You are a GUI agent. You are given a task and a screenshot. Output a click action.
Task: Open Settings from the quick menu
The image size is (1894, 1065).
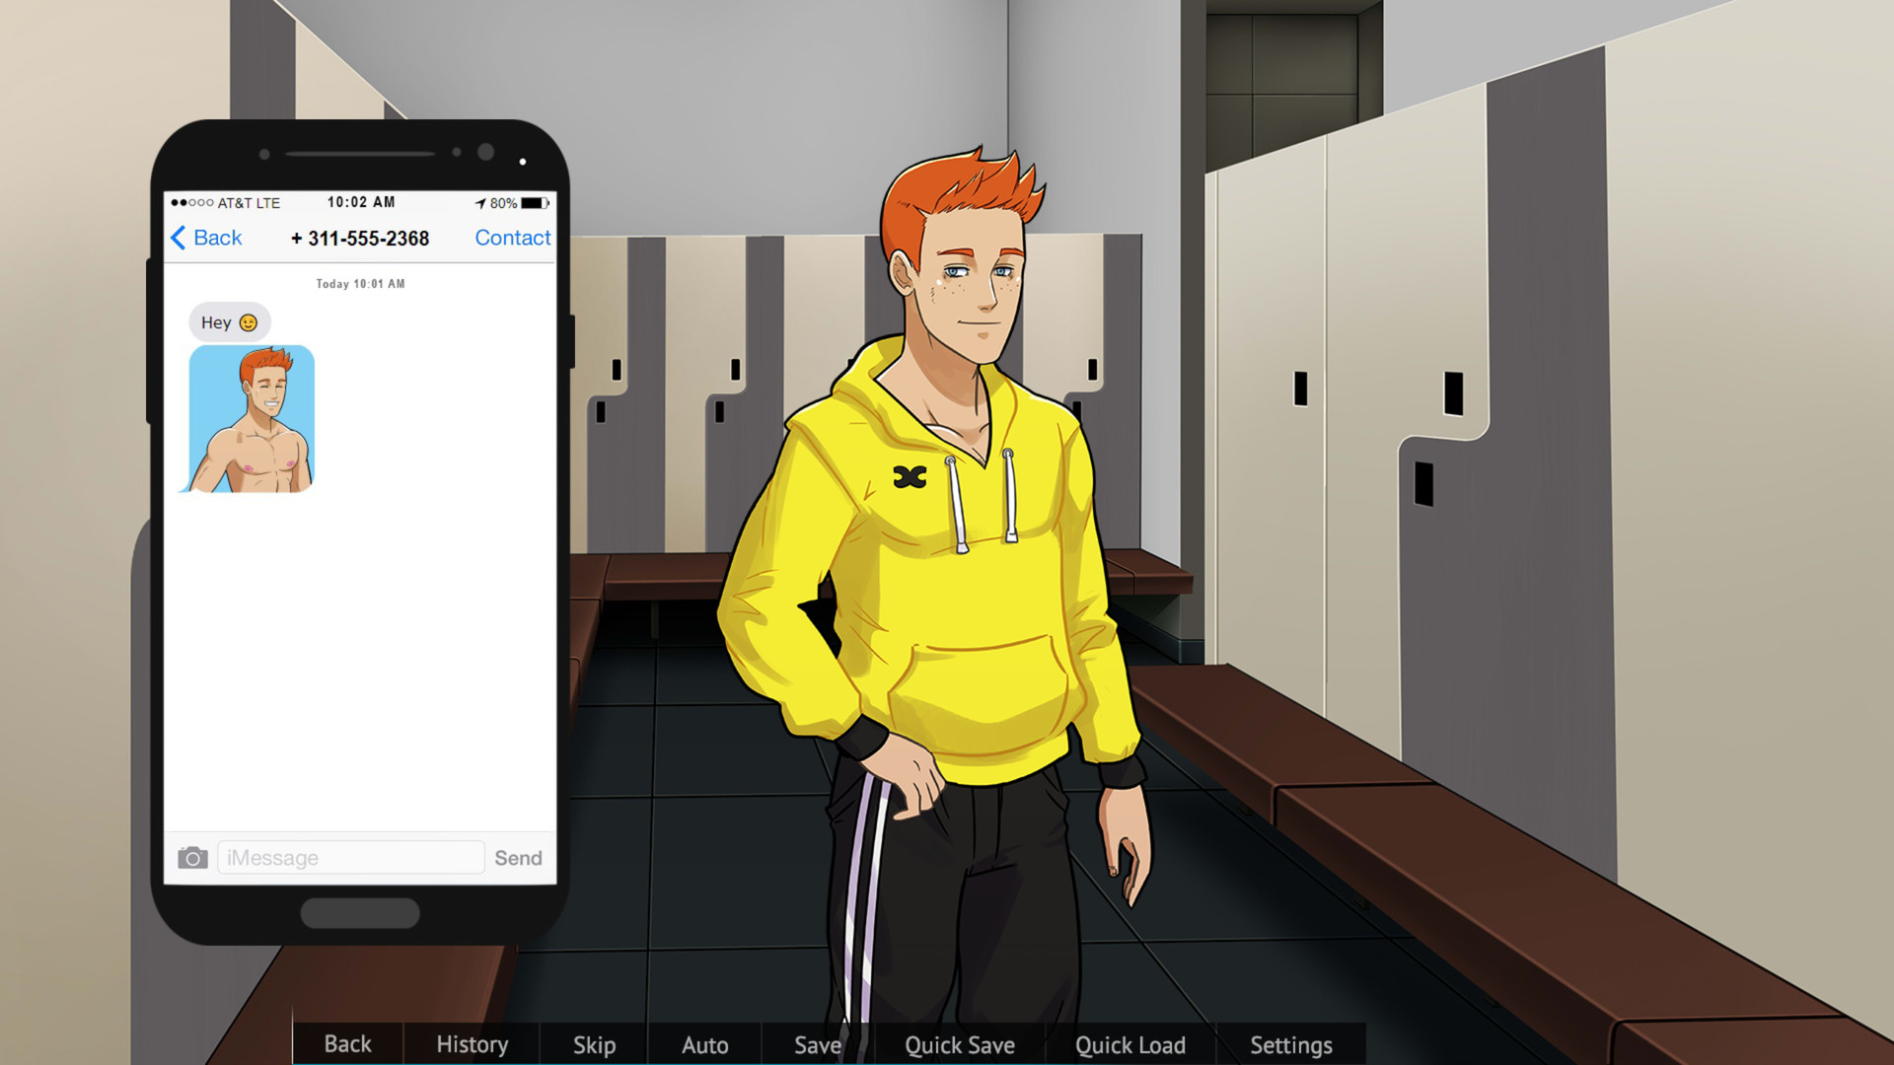click(x=1290, y=1044)
